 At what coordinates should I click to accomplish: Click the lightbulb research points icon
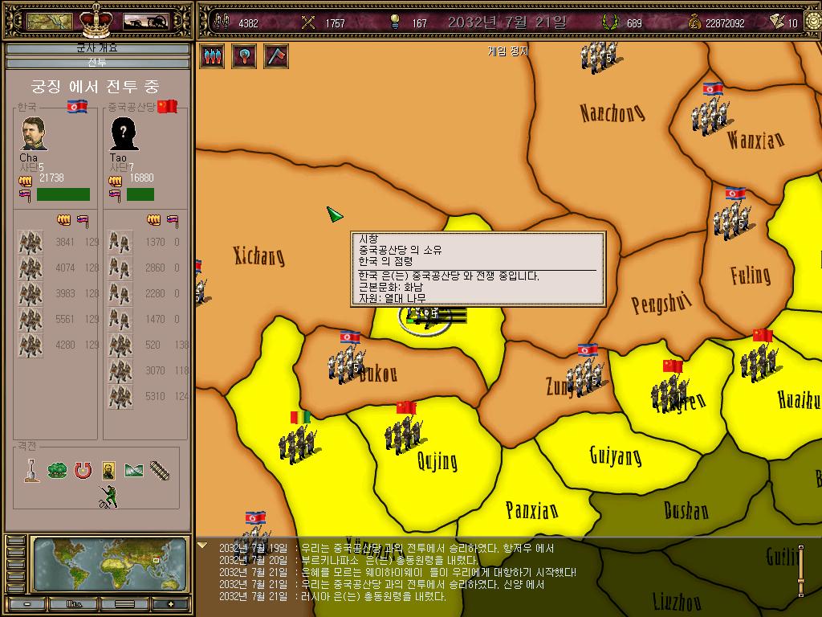395,22
